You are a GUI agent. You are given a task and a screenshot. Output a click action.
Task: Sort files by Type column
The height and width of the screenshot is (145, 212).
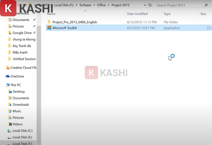click(x=167, y=14)
